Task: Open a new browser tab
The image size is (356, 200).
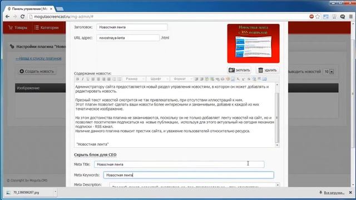Action: 60,9
